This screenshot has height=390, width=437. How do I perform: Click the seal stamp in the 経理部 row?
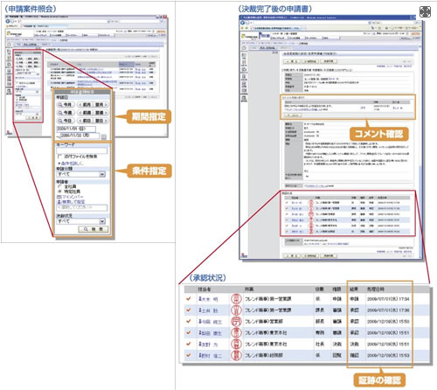[x=236, y=355]
